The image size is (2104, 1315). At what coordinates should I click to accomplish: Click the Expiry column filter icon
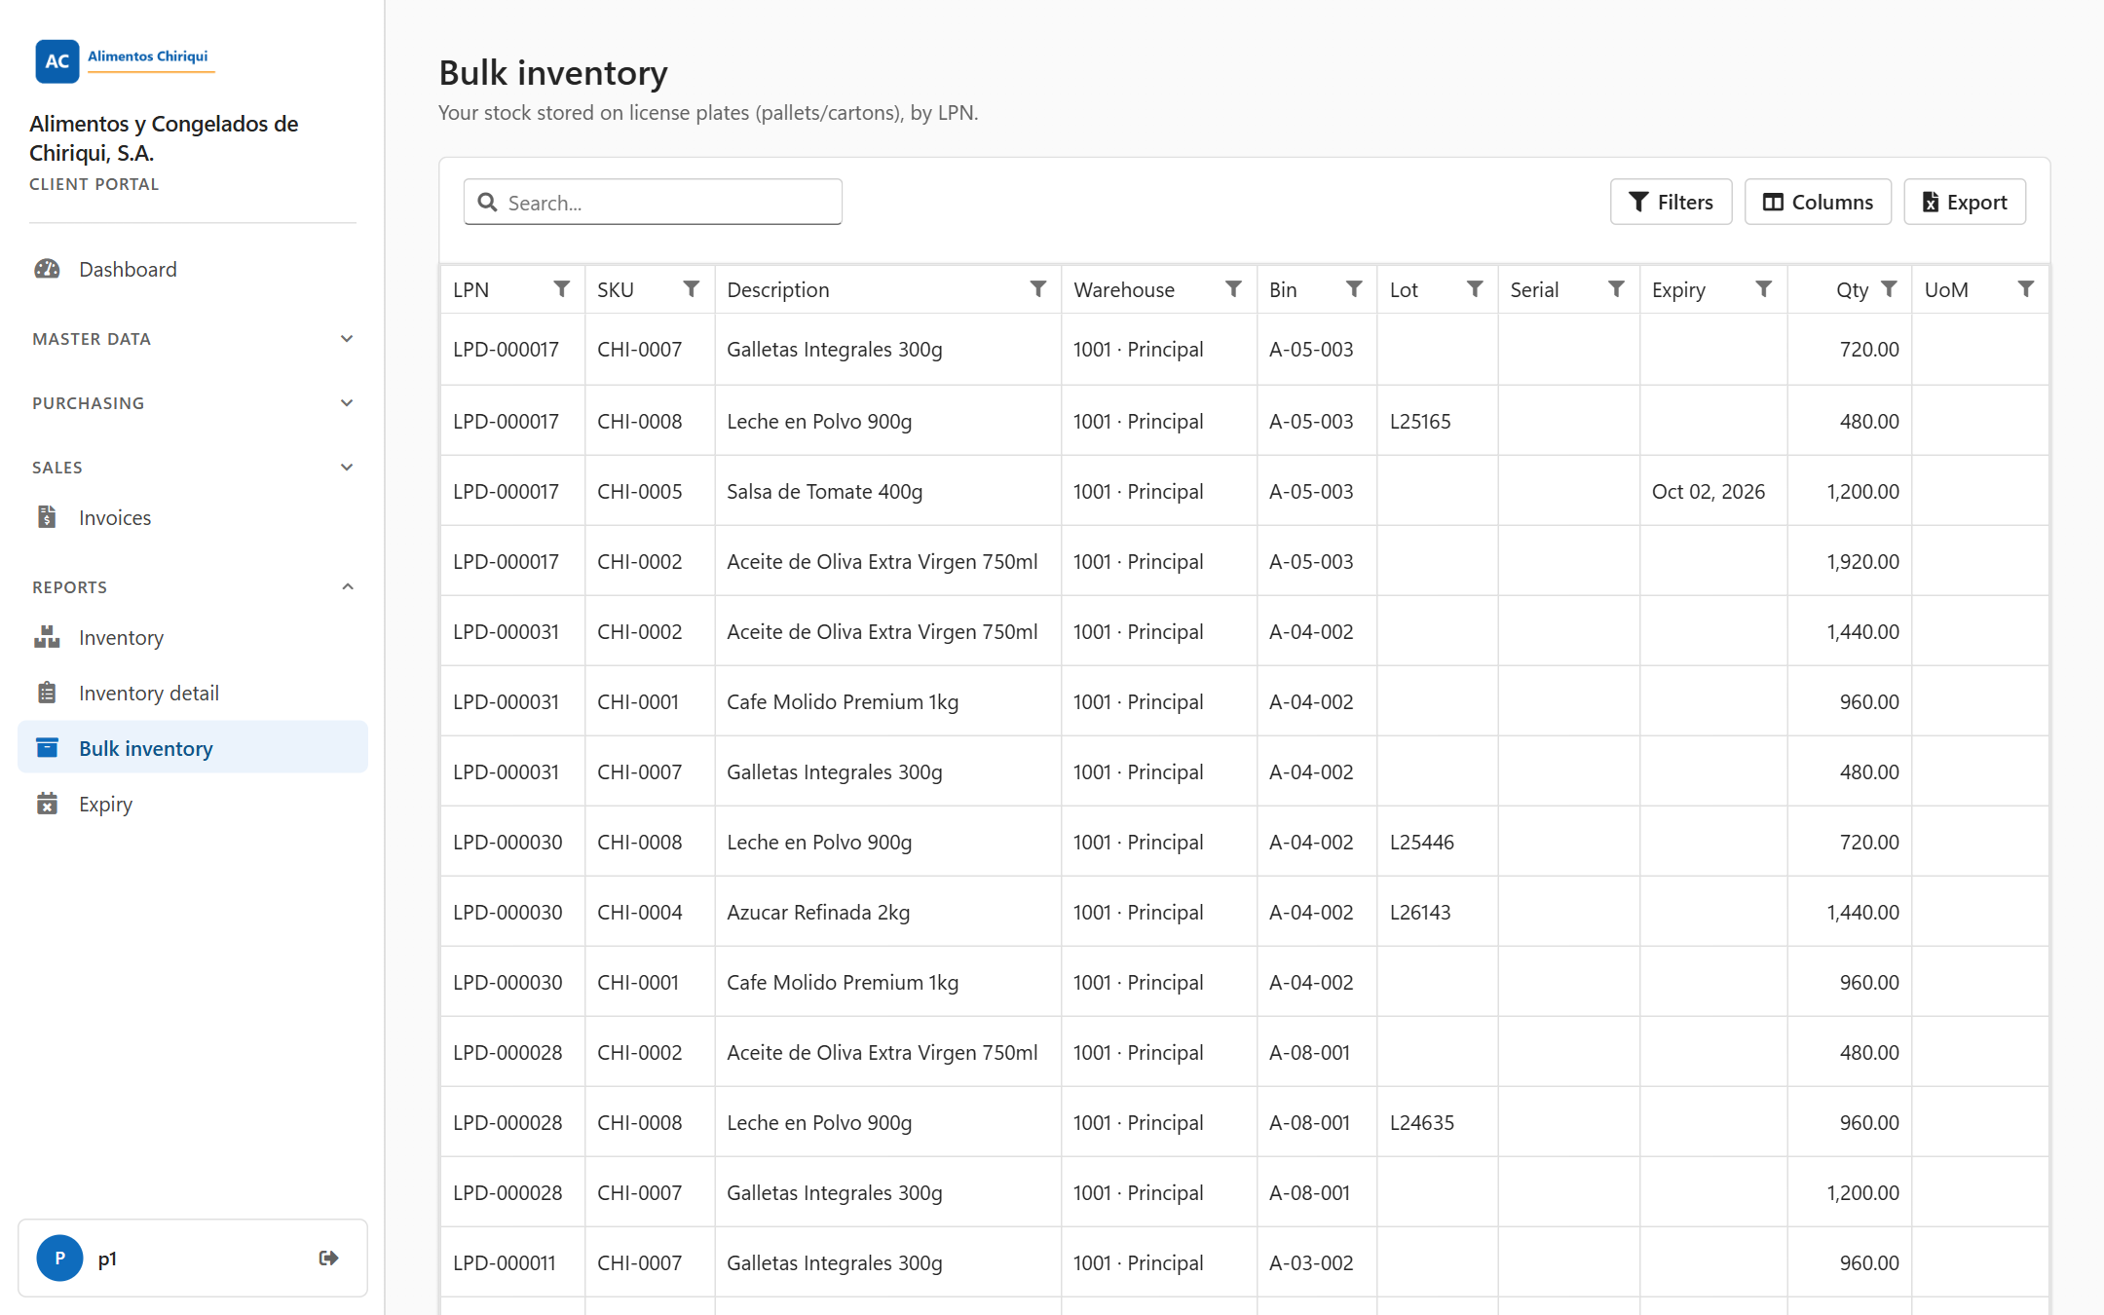pos(1764,289)
